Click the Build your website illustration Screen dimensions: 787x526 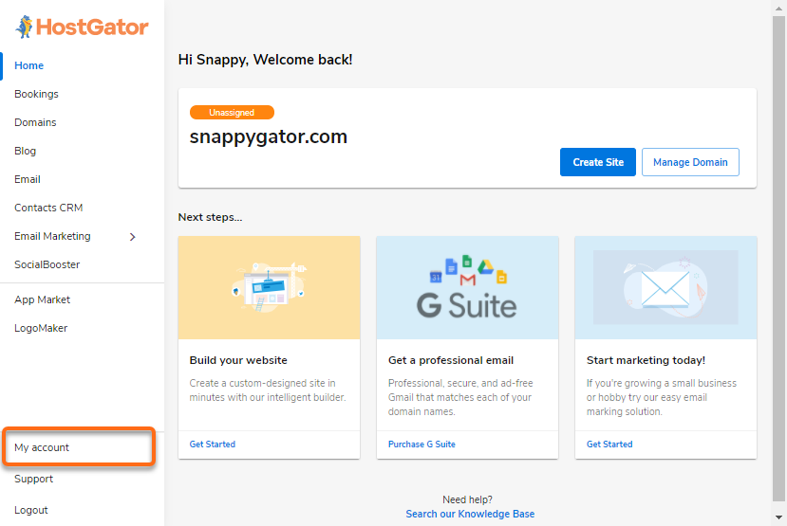(x=269, y=287)
